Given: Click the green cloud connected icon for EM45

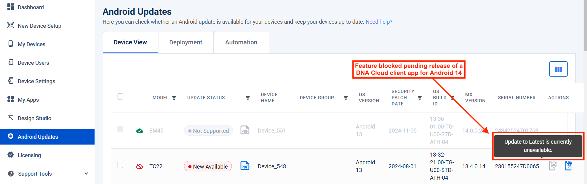Looking at the screenshot, I should (140, 131).
